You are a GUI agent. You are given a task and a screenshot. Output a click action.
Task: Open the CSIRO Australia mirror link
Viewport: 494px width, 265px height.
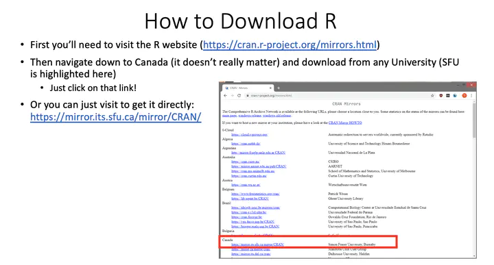(x=246, y=162)
